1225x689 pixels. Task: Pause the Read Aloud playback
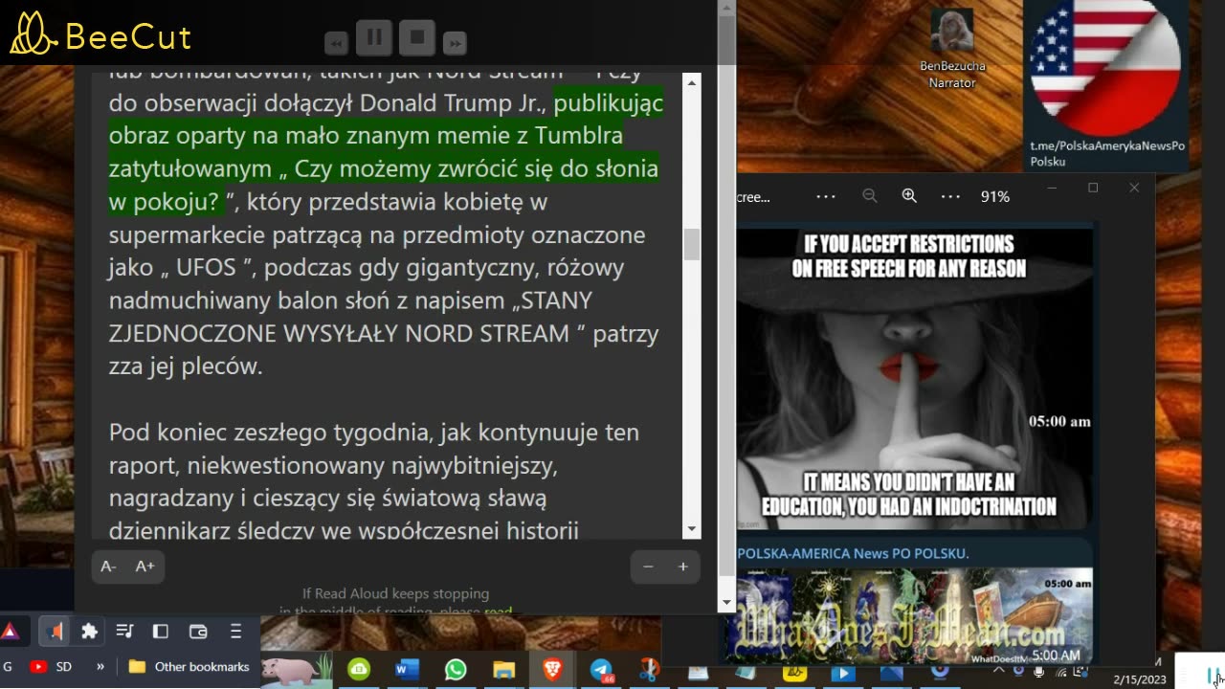coord(374,37)
